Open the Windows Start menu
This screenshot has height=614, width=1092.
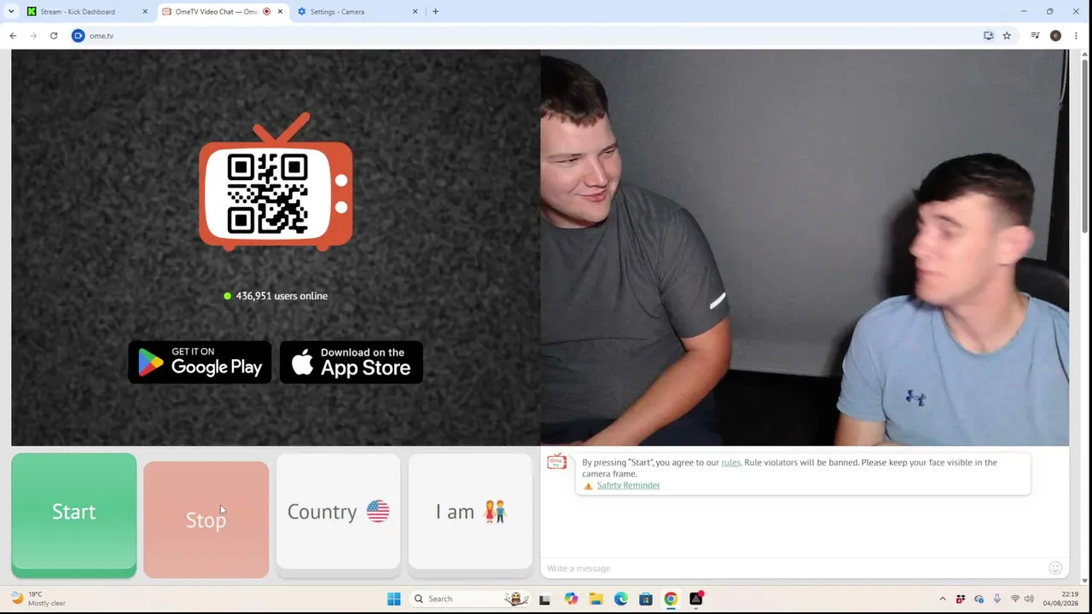[394, 599]
